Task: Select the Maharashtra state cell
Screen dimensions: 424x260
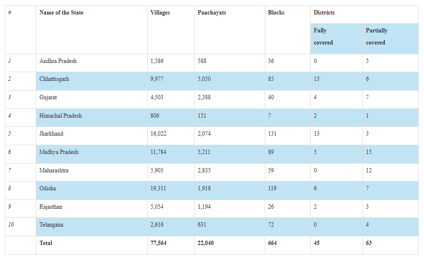Action: (x=54, y=170)
